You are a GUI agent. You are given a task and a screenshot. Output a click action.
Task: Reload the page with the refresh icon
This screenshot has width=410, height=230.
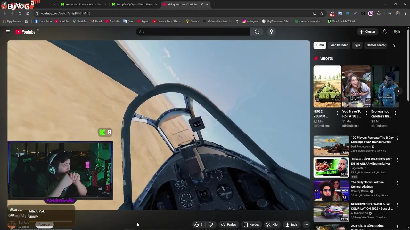point(20,13)
